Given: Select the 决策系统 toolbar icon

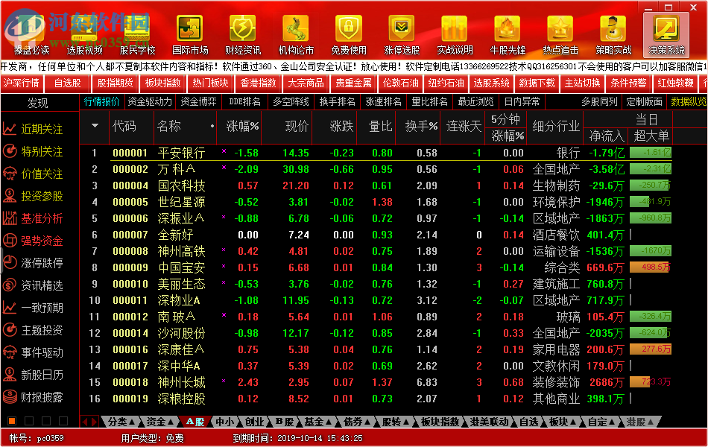Looking at the screenshot, I should click(x=666, y=30).
